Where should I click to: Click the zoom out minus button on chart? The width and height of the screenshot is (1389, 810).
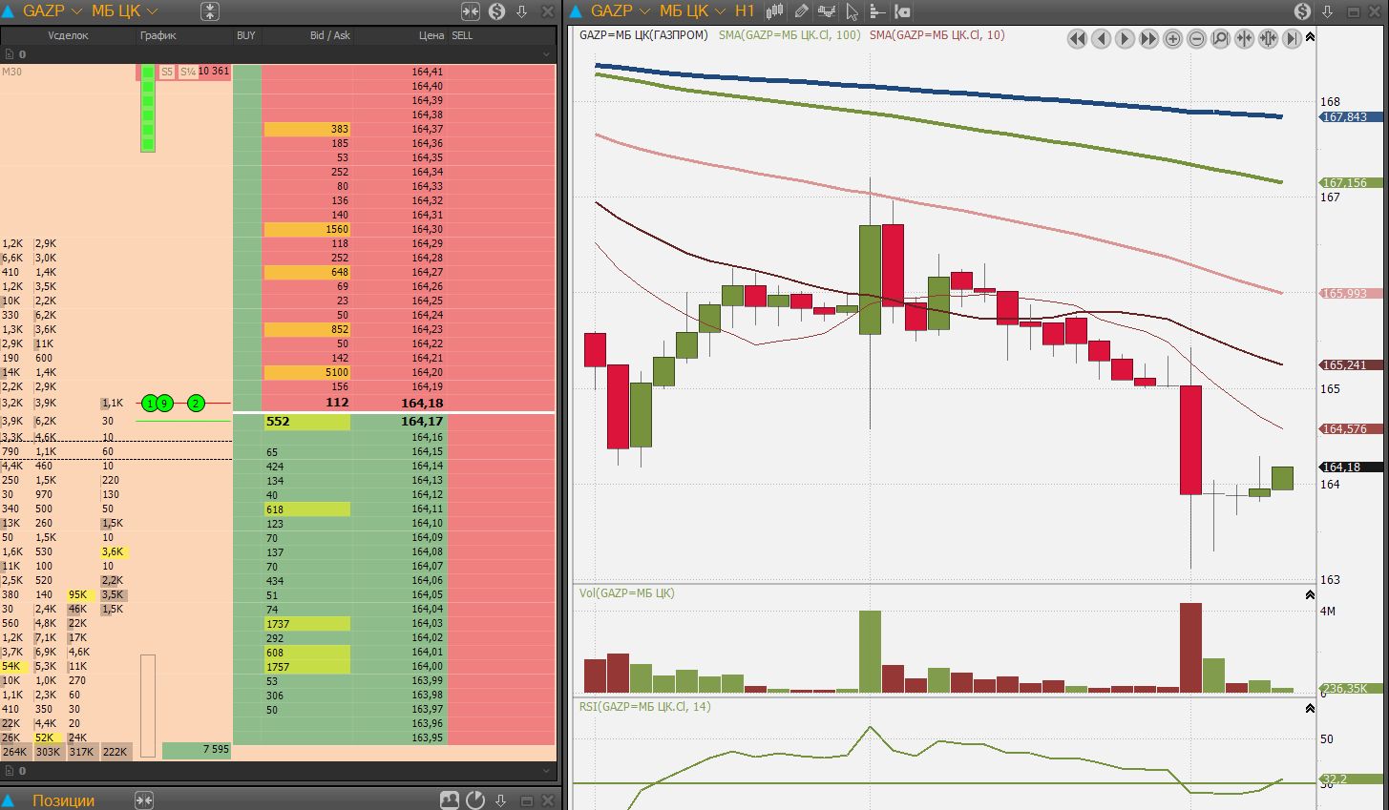click(1197, 38)
